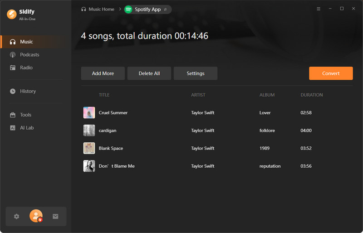363x233 pixels.
Task: Open the mail envelope icon
Action: click(55, 216)
